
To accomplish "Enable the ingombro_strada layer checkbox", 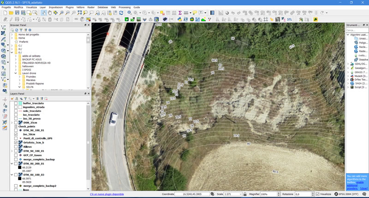I will [16, 107].
